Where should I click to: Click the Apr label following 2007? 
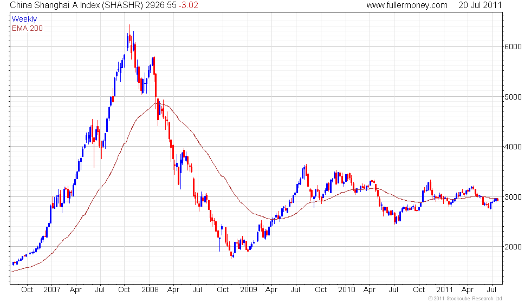coord(76,290)
